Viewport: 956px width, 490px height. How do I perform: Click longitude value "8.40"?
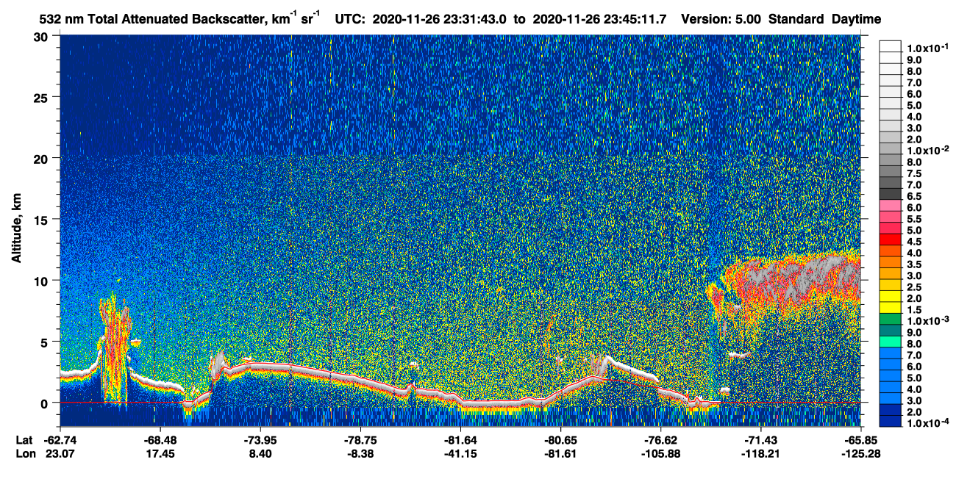point(260,454)
